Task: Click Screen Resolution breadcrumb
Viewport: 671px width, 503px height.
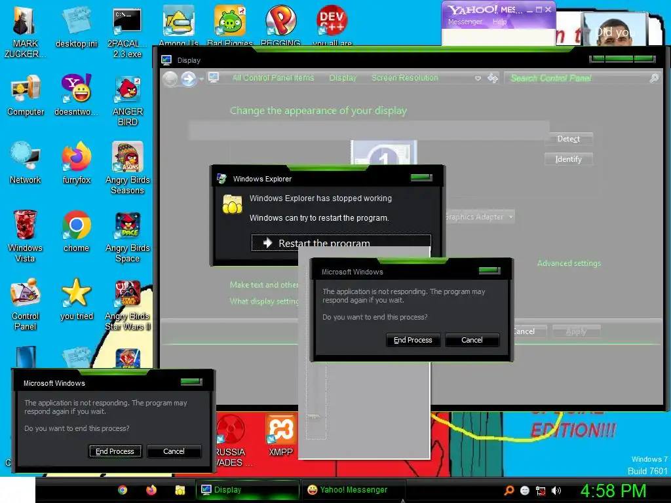Action: pos(404,78)
